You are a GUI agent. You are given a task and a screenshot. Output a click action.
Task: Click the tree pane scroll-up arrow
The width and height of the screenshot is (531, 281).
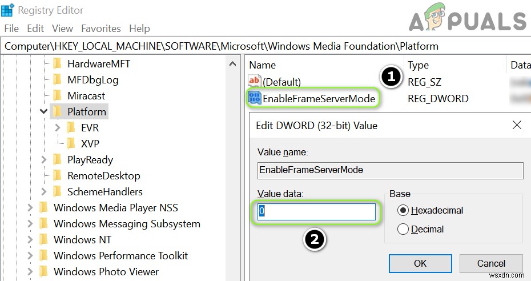pyautogui.click(x=232, y=63)
